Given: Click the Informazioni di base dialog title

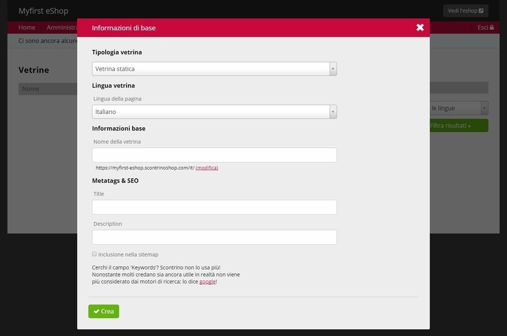Looking at the screenshot, I should coord(123,28).
